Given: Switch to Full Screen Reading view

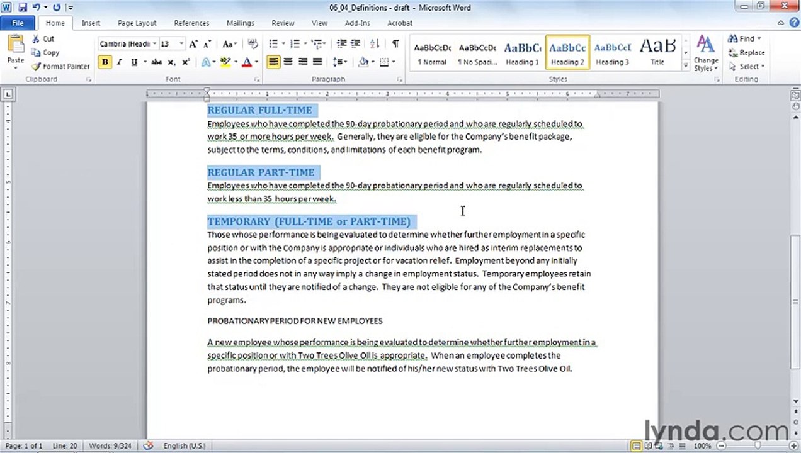Looking at the screenshot, I should click(x=648, y=445).
